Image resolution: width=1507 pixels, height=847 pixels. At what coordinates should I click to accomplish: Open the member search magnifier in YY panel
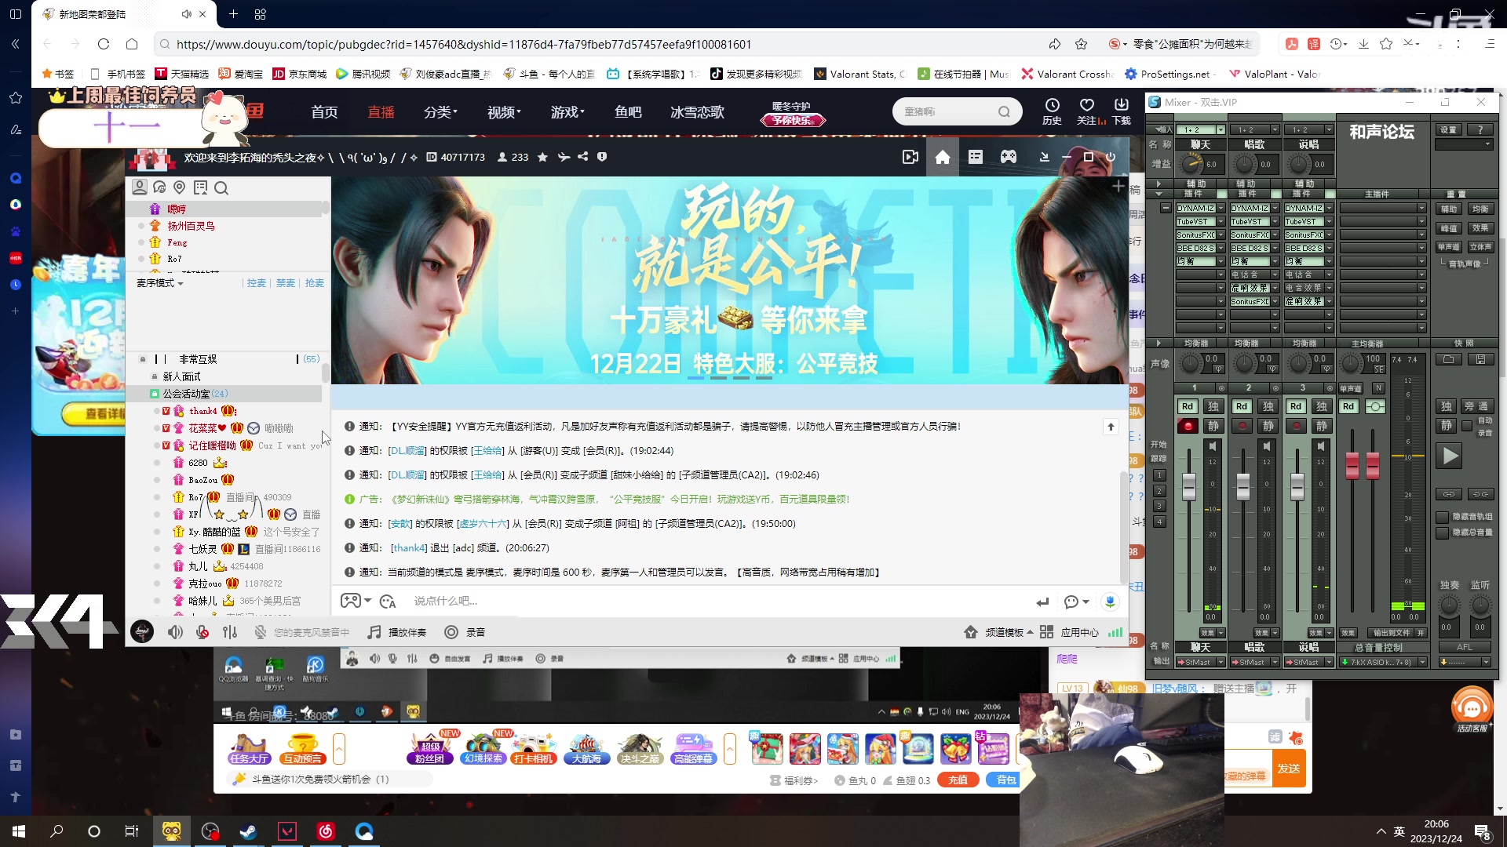[222, 188]
